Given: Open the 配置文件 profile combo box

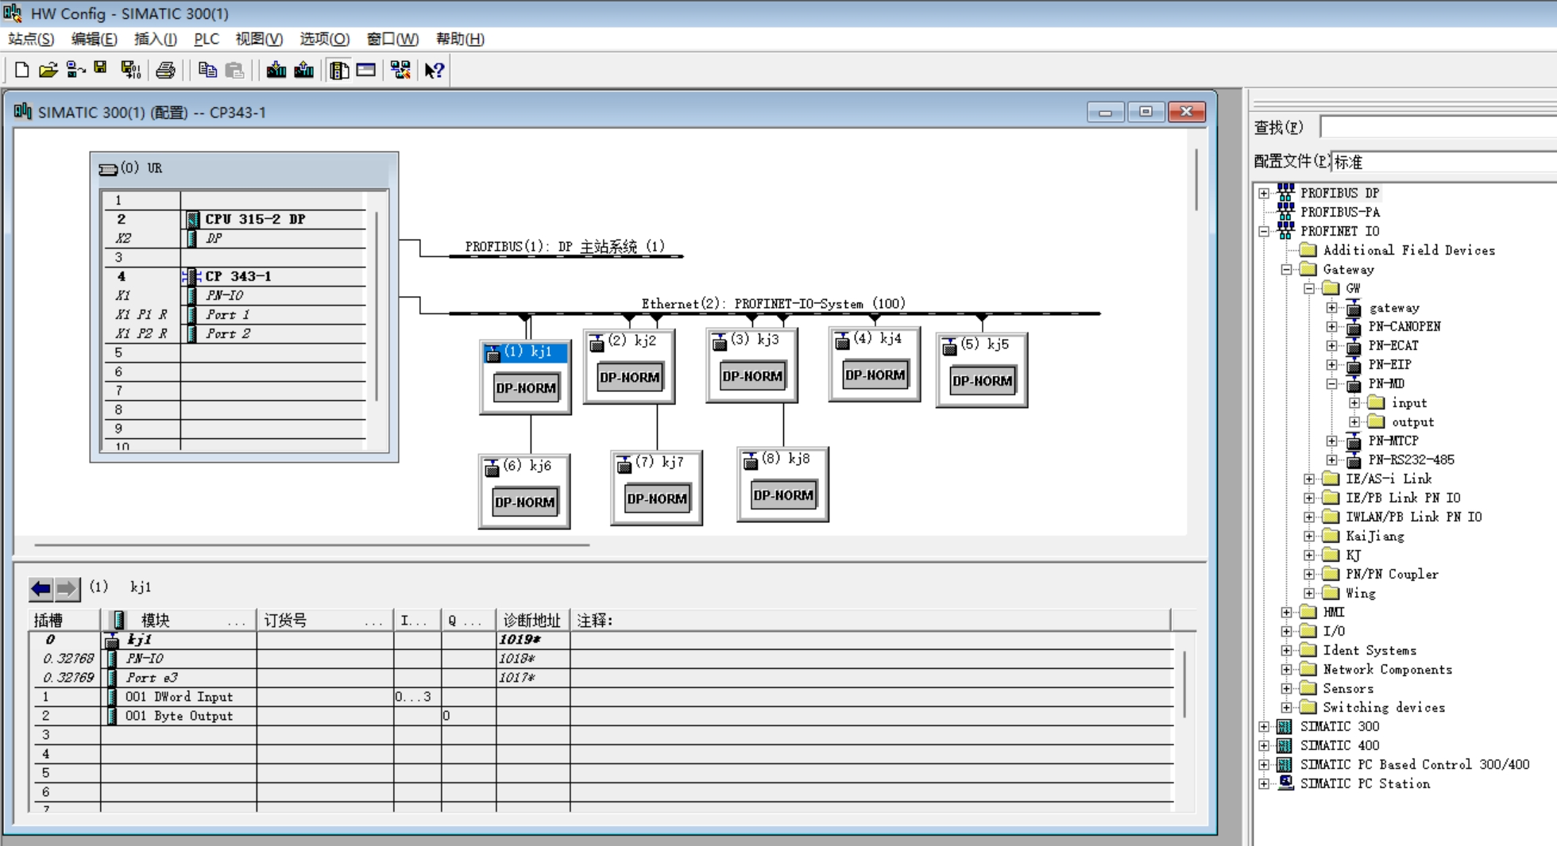Looking at the screenshot, I should click(1443, 162).
